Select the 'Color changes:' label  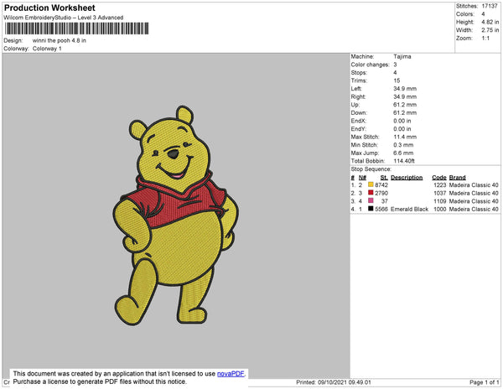coord(371,65)
